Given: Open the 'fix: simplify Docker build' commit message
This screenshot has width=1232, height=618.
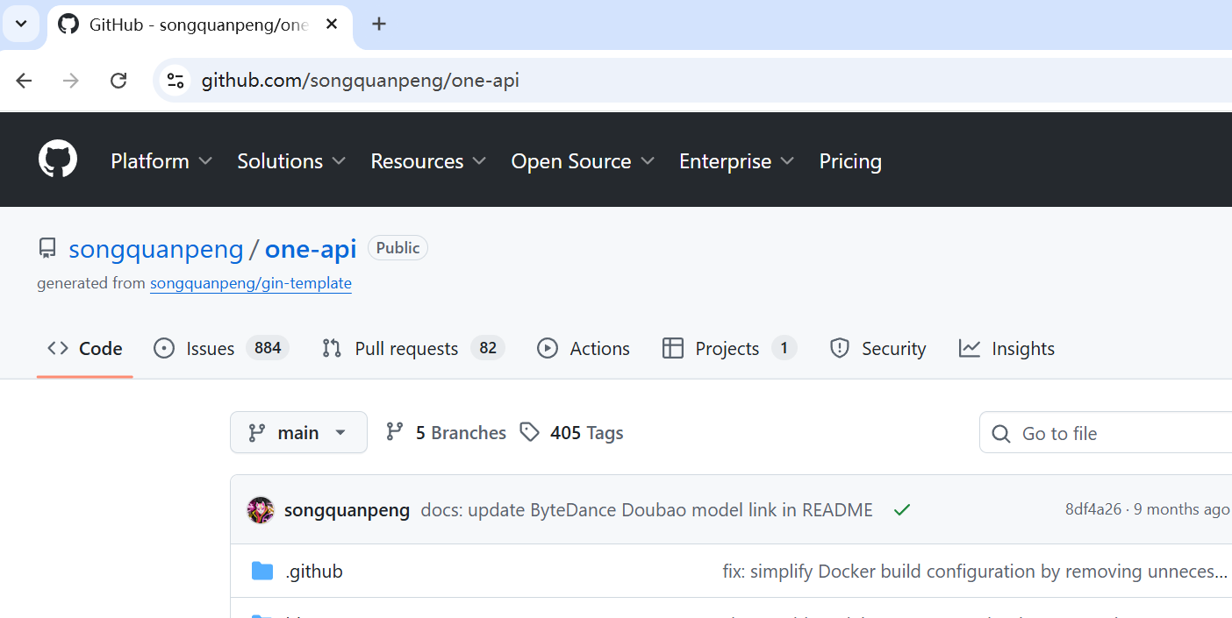Looking at the screenshot, I should click(x=975, y=572).
